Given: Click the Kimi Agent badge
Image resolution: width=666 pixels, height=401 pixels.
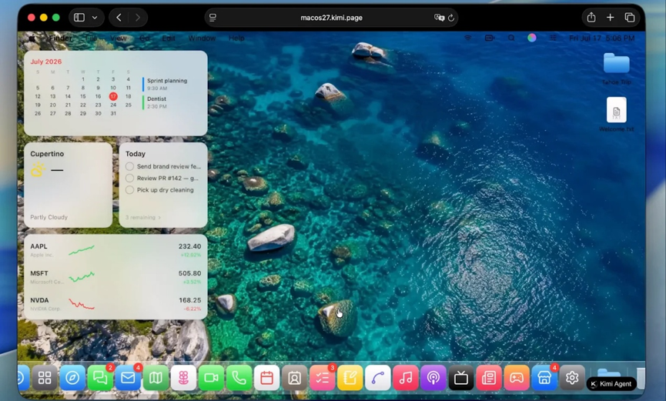Looking at the screenshot, I should (611, 383).
